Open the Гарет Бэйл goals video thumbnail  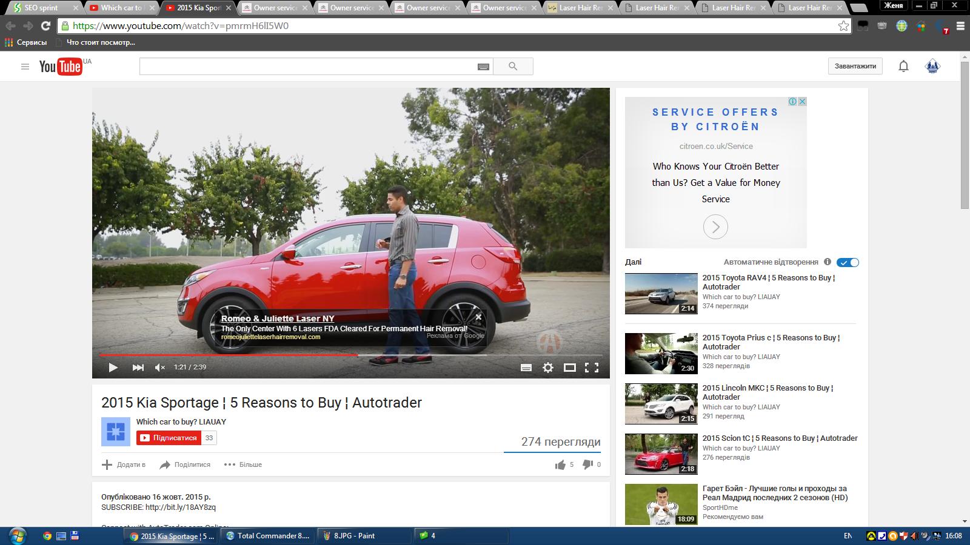pyautogui.click(x=661, y=504)
